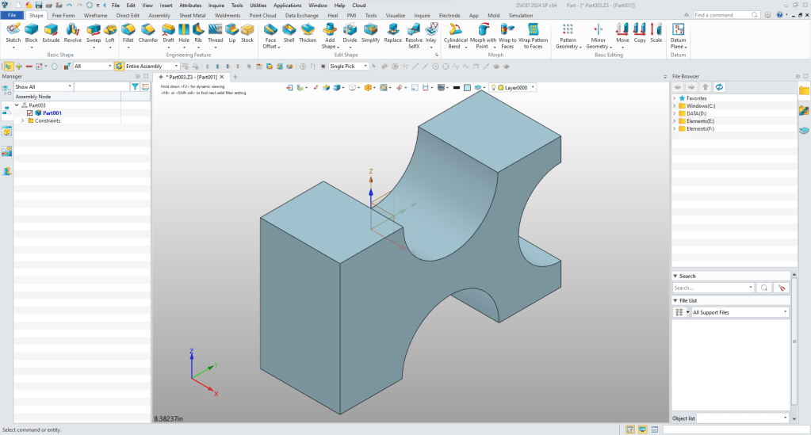Click the black face color swatch

[456, 87]
